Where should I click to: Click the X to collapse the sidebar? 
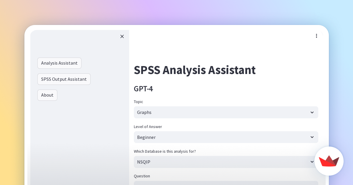tap(122, 36)
